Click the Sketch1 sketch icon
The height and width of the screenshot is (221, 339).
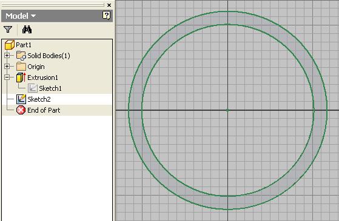click(33, 88)
